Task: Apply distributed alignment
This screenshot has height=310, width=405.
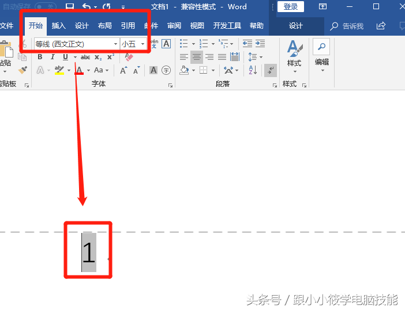Action: click(x=235, y=56)
